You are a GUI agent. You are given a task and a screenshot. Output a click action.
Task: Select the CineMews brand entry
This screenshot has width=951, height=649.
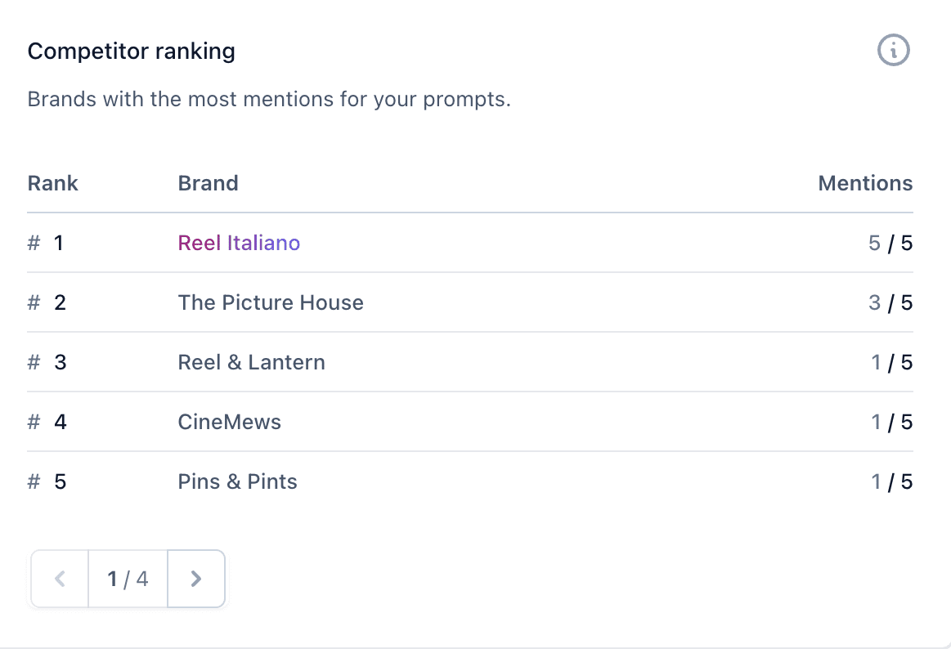(x=229, y=422)
